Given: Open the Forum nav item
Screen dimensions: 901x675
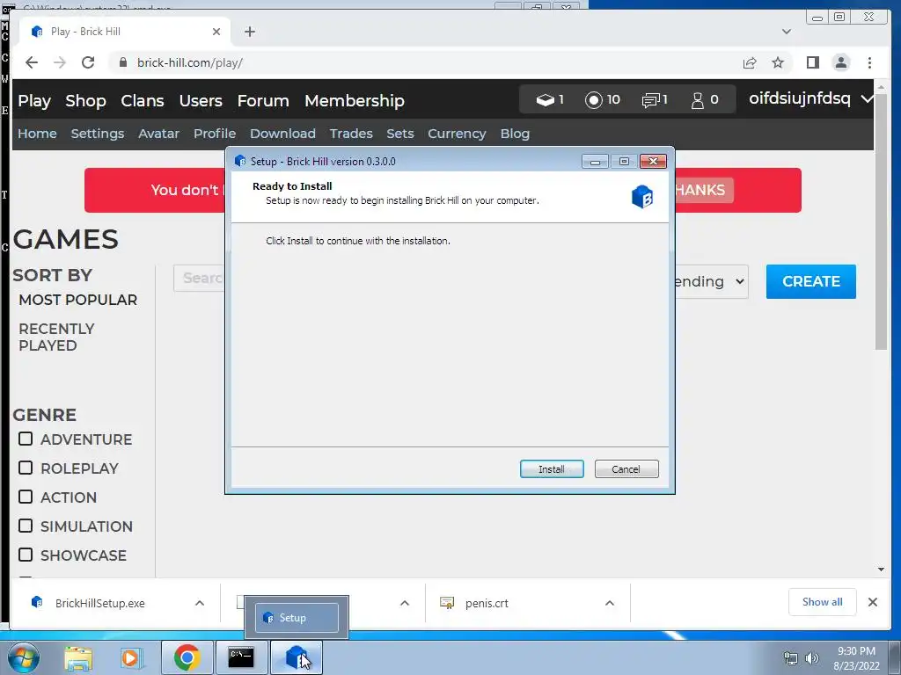Looking at the screenshot, I should [x=263, y=100].
